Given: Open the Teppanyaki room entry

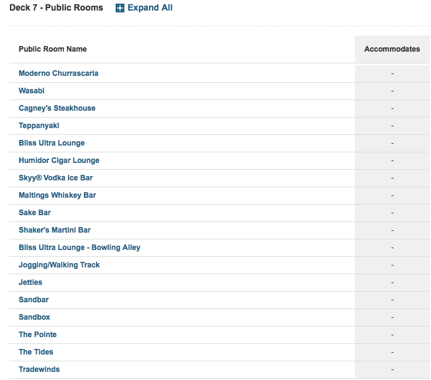Looking at the screenshot, I should [x=39, y=126].
